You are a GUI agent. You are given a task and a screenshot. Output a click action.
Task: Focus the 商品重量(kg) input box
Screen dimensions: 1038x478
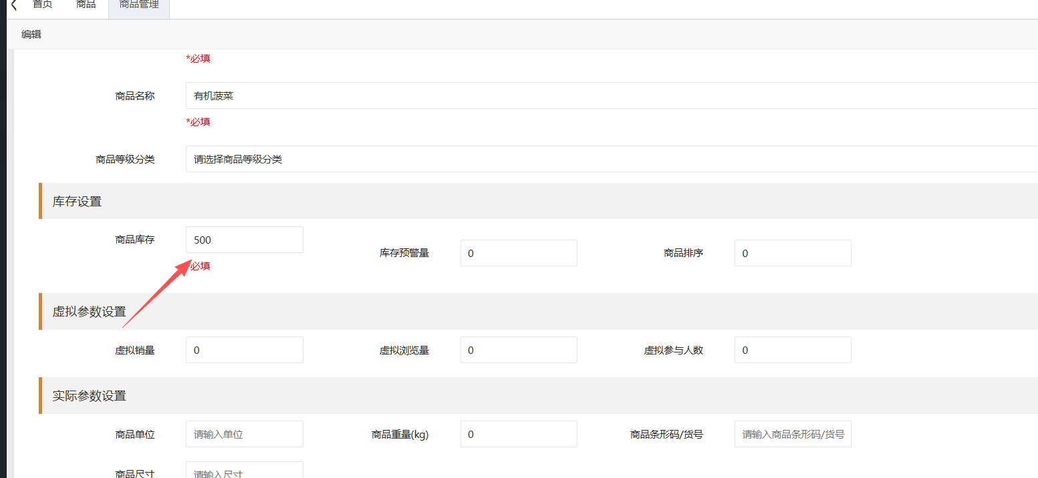click(x=518, y=434)
